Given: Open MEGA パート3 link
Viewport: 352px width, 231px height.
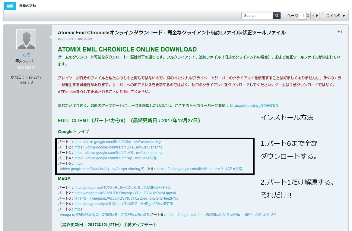Looking at the screenshot, I should [x=126, y=198].
